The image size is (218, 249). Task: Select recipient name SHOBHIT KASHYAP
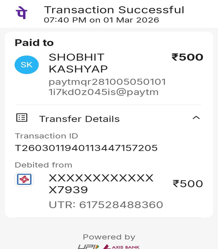(x=78, y=63)
